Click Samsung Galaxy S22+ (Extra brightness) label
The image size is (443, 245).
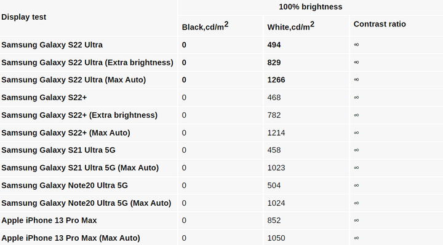tap(79, 115)
